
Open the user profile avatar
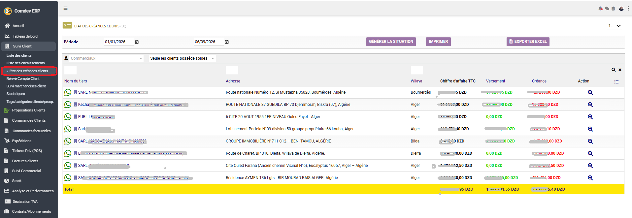621,9
